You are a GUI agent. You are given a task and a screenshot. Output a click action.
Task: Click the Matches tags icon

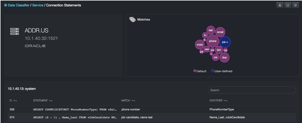tap(133, 20)
